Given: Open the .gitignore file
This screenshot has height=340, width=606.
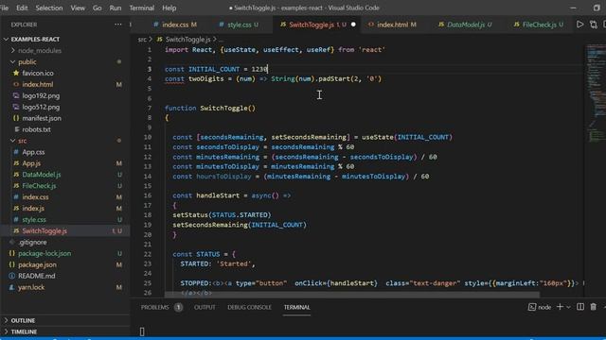Looking at the screenshot, I should click(x=32, y=242).
